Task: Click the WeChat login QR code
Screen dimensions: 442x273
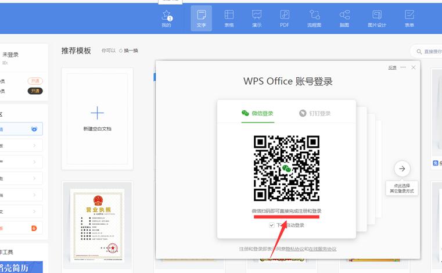Action: 286,168
